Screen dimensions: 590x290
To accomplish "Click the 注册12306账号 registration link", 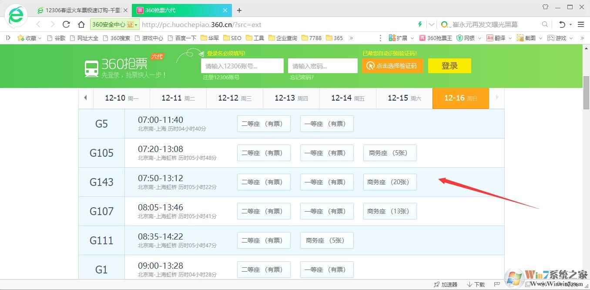I will tap(222, 78).
